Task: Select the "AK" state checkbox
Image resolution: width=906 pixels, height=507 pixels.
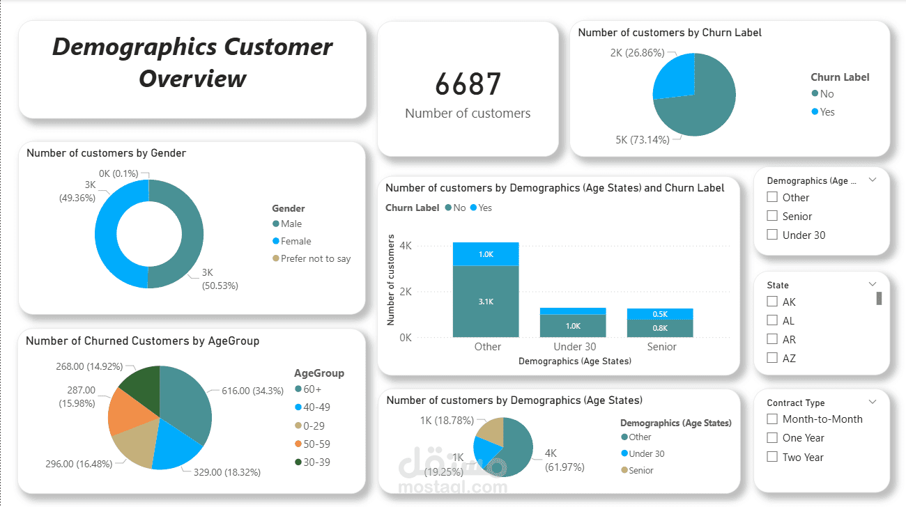Action: point(772,301)
